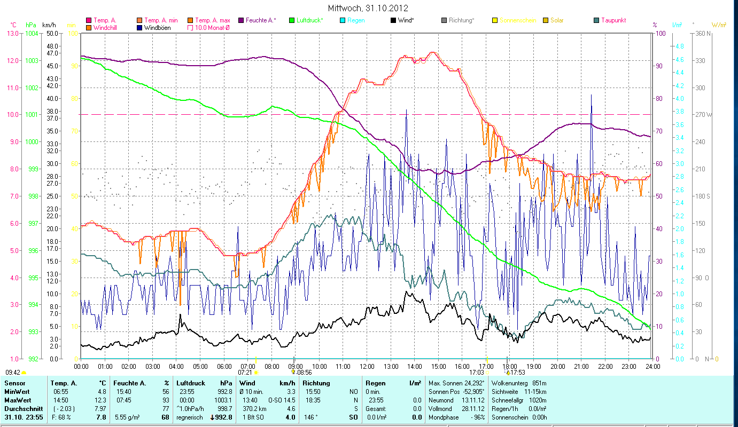Click the up-arrow marker at 17:53
Image resolution: width=738 pixels, height=427 pixels.
tap(508, 372)
